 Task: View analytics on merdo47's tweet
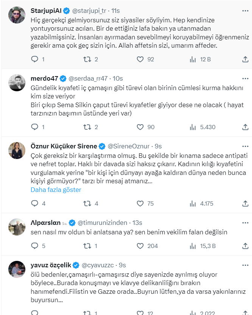coord(193,127)
